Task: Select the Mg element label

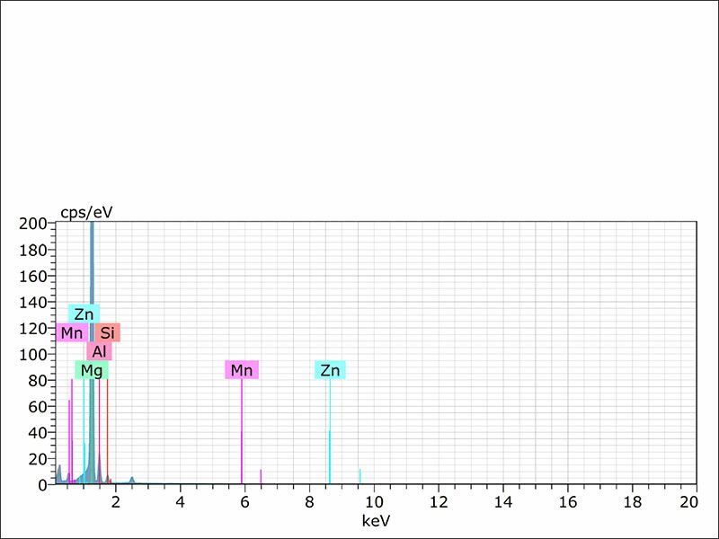Action: [92, 370]
